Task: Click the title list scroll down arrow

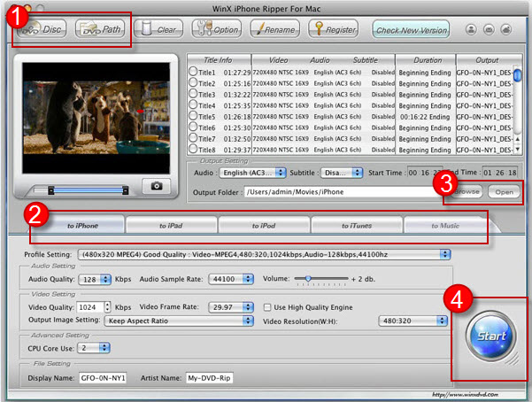Action: click(x=518, y=149)
